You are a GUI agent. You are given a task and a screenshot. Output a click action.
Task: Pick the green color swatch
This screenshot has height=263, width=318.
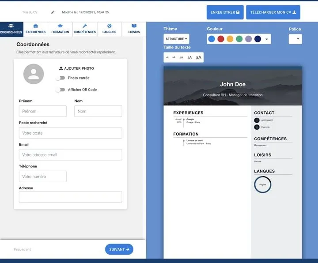pos(239,39)
